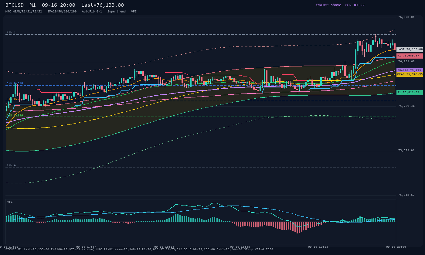
Task: Click the BTCUSD symbol in the title
Action: coord(15,5)
